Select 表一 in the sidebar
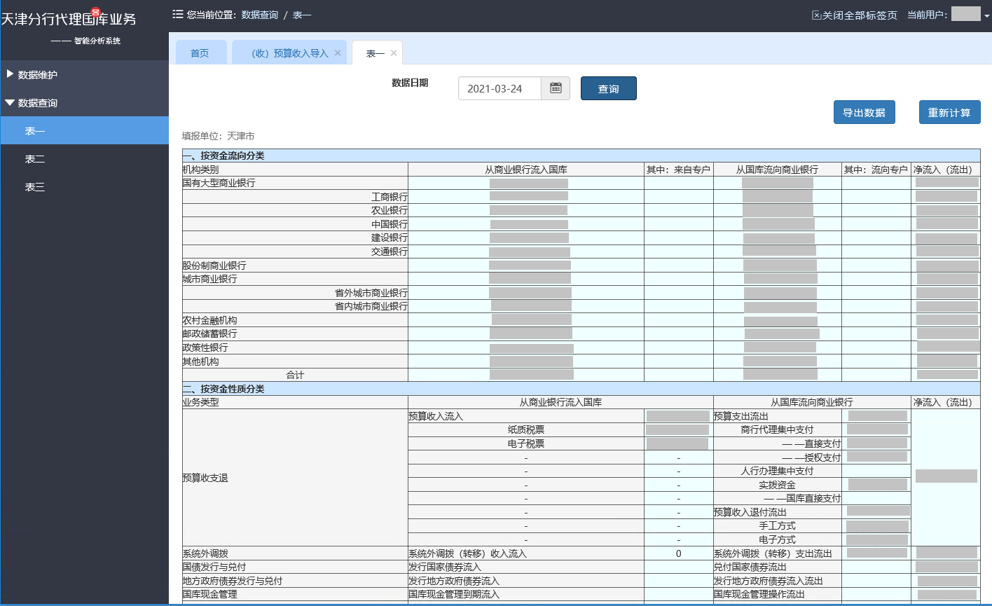The height and width of the screenshot is (606, 992). pos(85,130)
